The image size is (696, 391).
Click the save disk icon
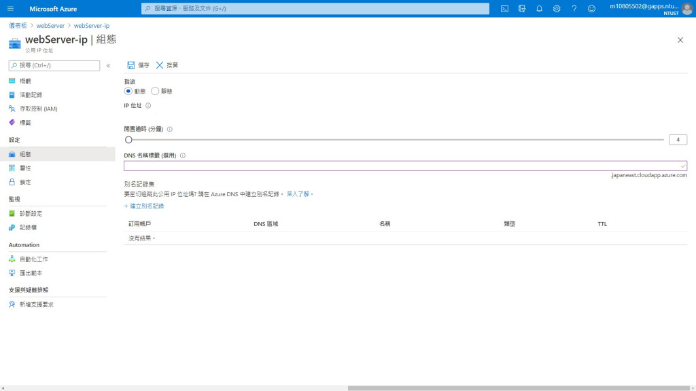131,65
